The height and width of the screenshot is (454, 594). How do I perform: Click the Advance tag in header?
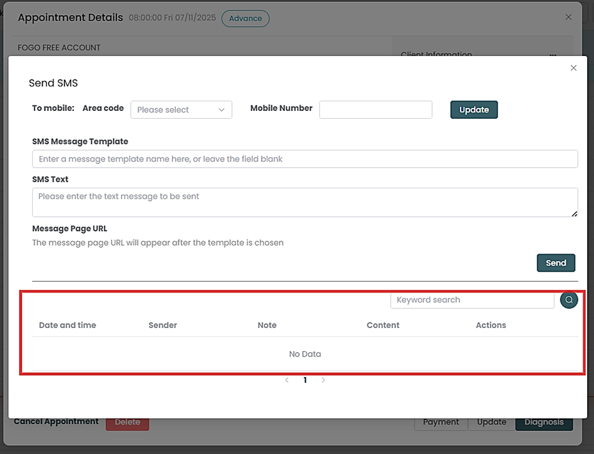(x=246, y=18)
